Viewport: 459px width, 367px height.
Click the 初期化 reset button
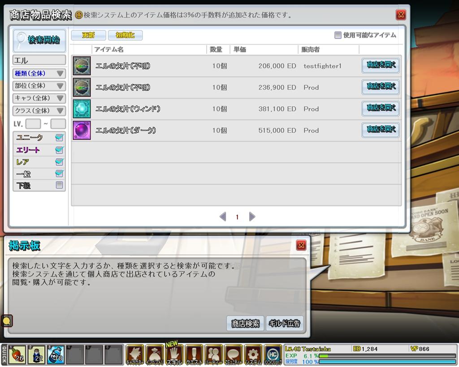(126, 35)
